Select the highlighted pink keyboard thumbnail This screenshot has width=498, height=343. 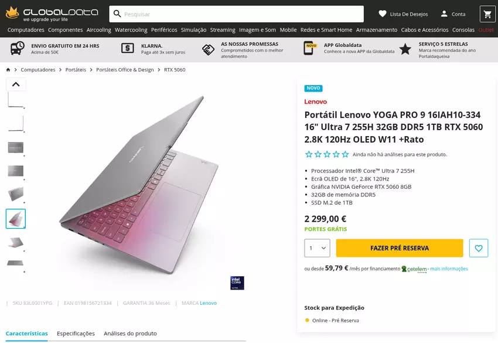16,219
